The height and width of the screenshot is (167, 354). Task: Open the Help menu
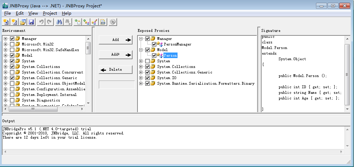click(66, 13)
